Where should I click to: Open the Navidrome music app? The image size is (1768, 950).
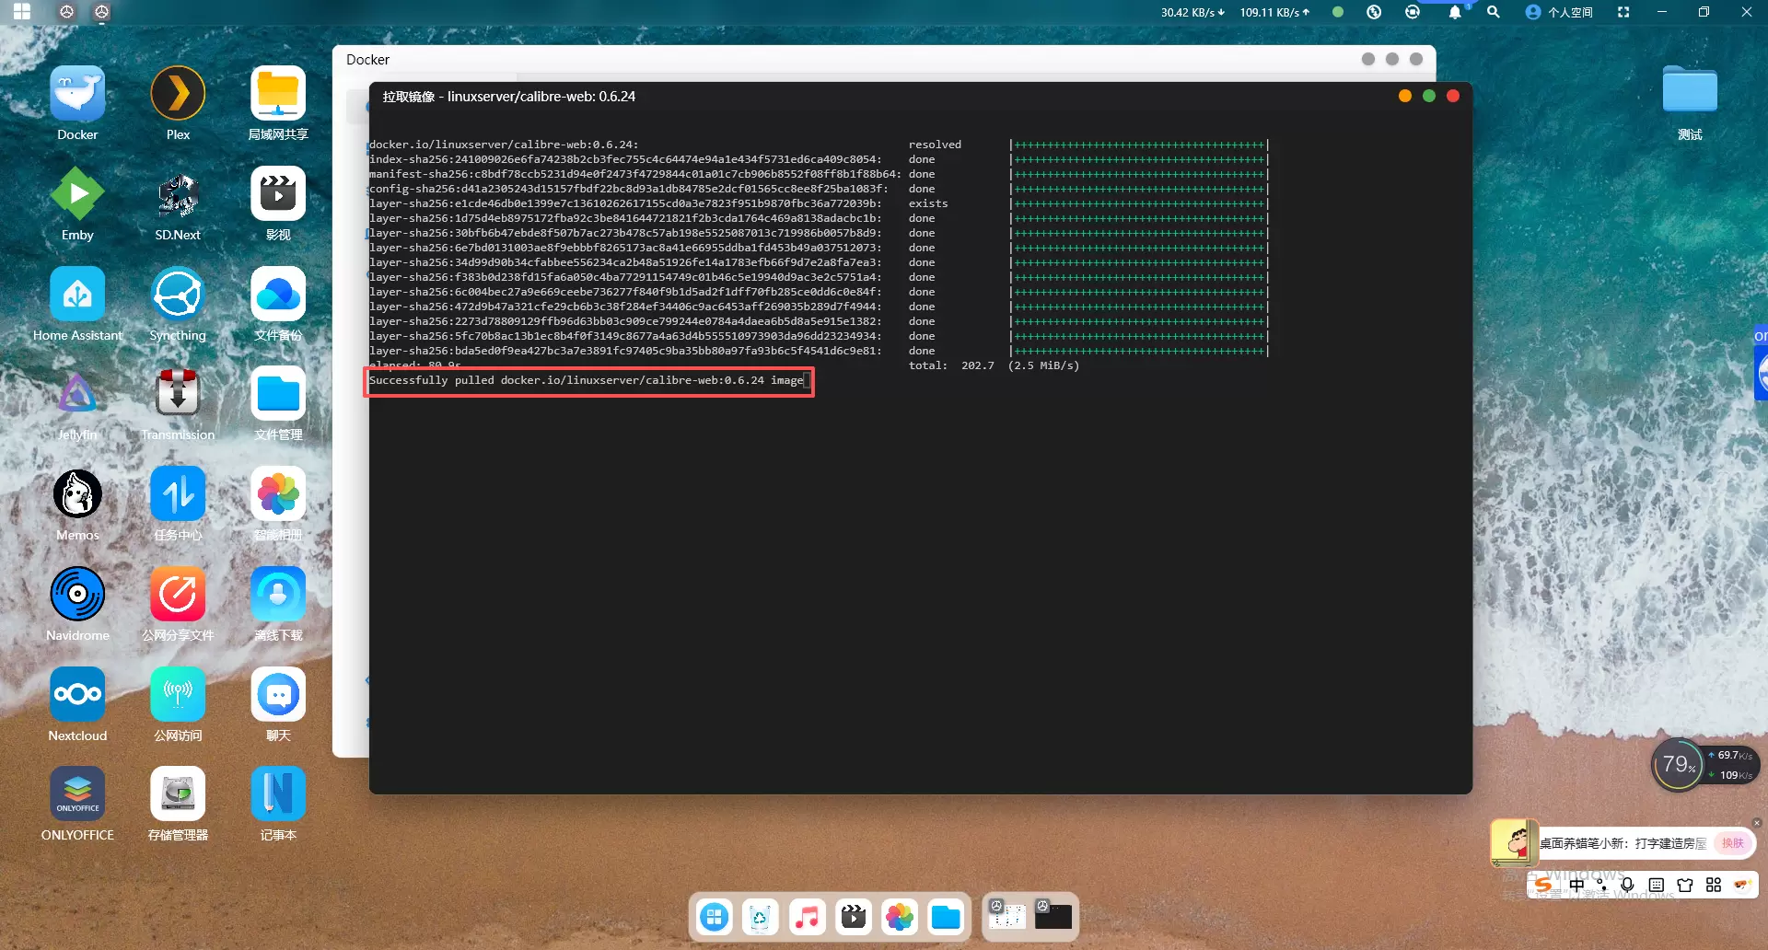tap(77, 595)
